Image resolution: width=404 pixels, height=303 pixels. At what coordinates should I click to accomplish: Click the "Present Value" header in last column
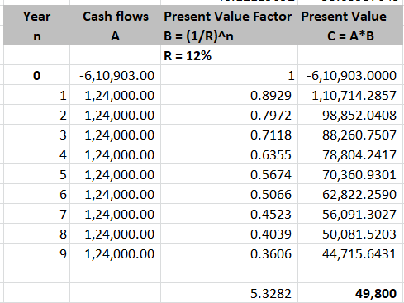point(350,17)
